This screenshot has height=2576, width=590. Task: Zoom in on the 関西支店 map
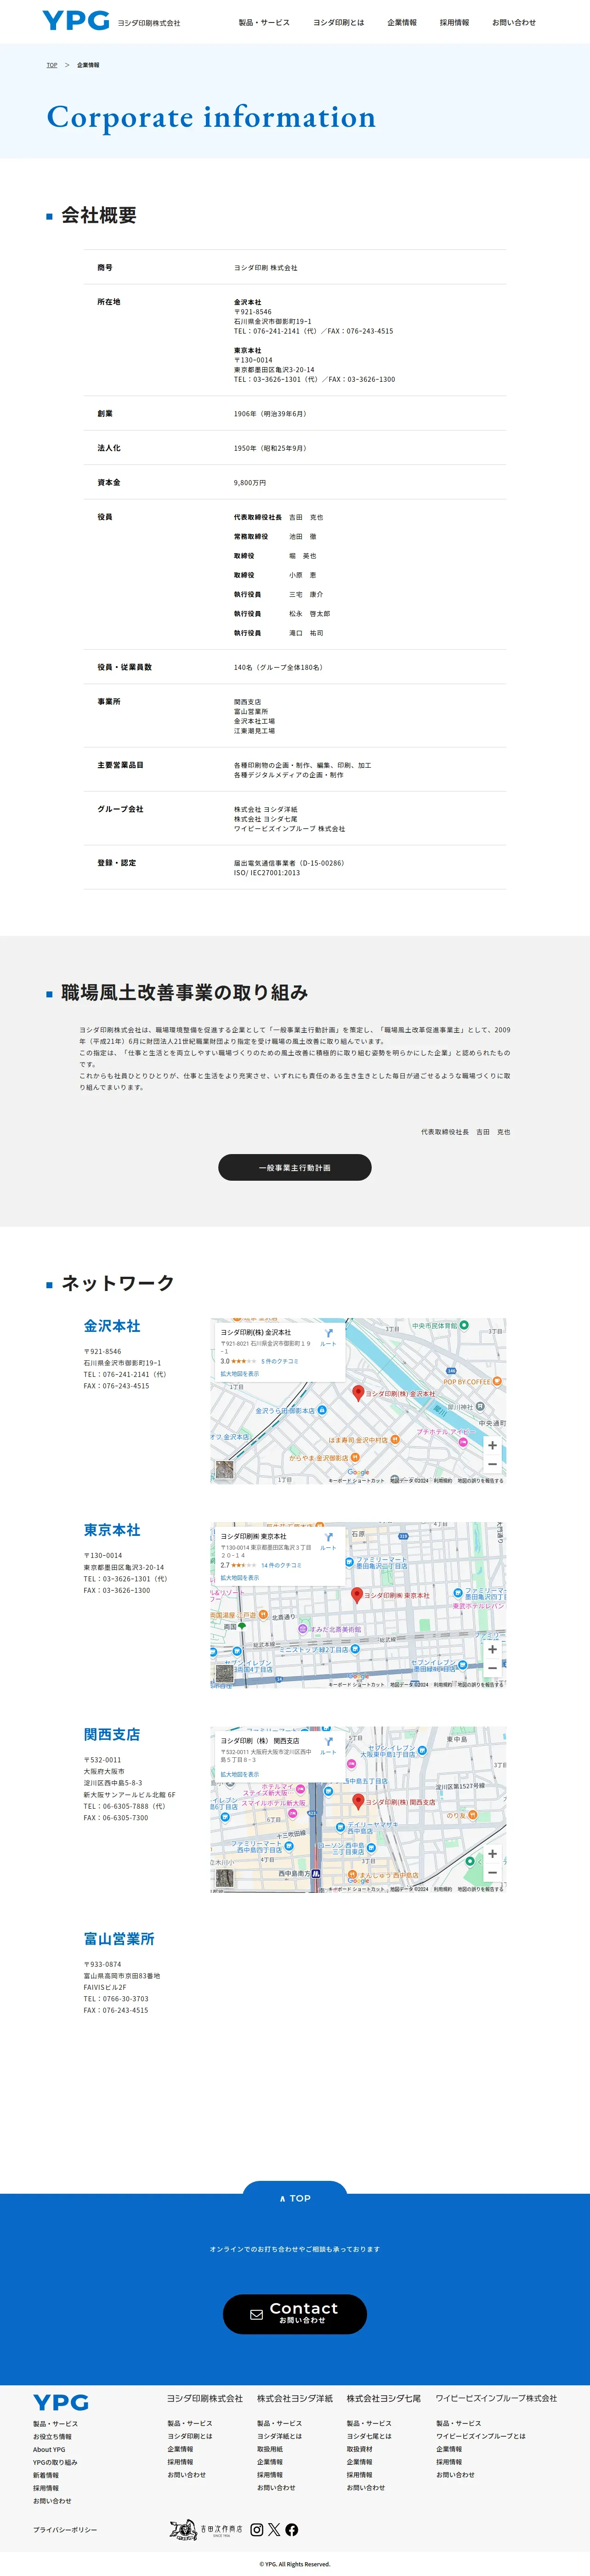point(492,1854)
